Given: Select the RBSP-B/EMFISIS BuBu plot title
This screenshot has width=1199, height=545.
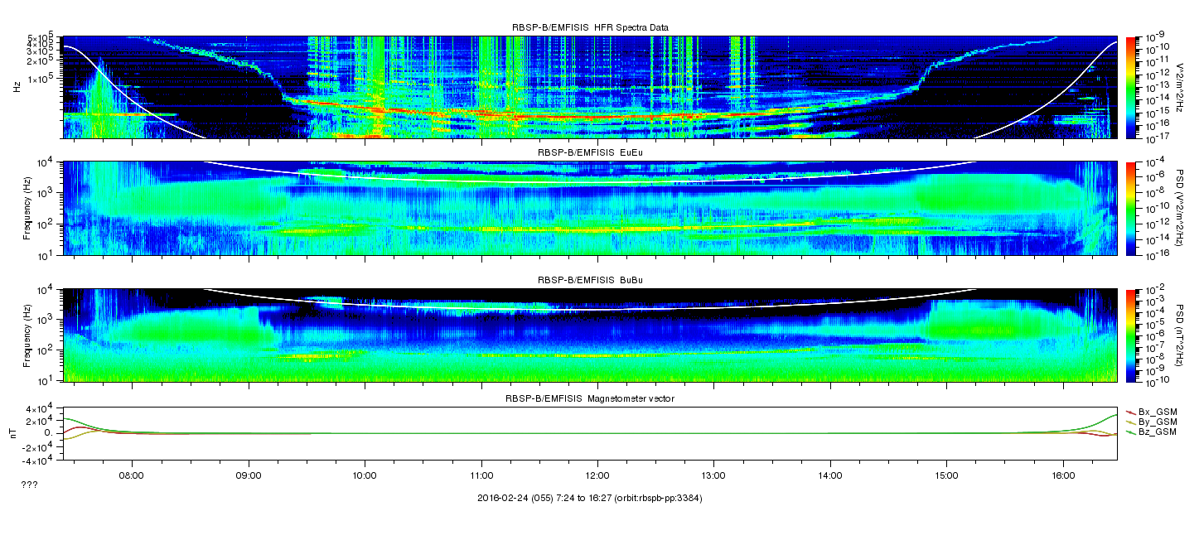Looking at the screenshot, I should point(590,281).
